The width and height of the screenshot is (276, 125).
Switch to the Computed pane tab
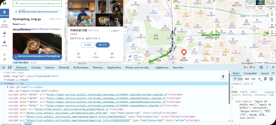click(250, 73)
